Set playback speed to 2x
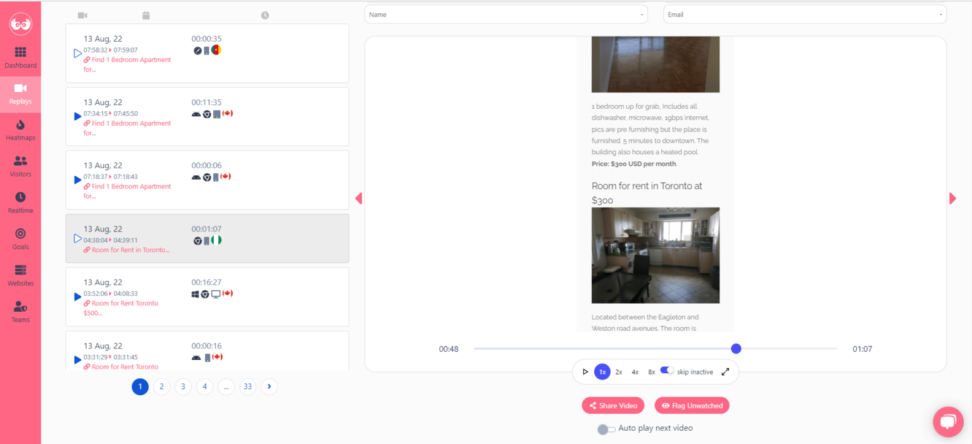Image resolution: width=972 pixels, height=444 pixels. click(619, 372)
